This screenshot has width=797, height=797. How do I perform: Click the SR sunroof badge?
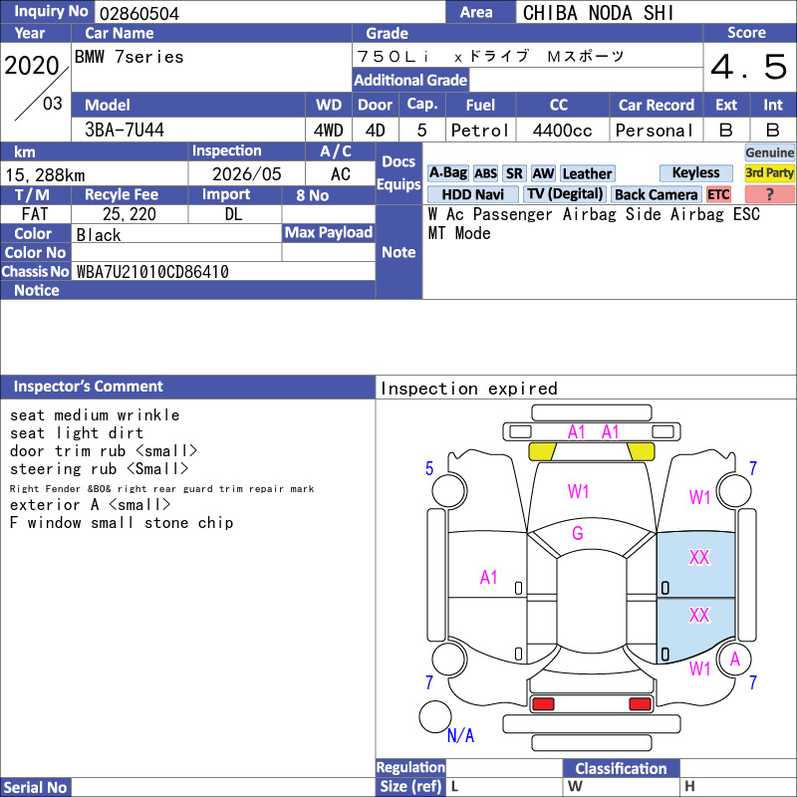(514, 173)
